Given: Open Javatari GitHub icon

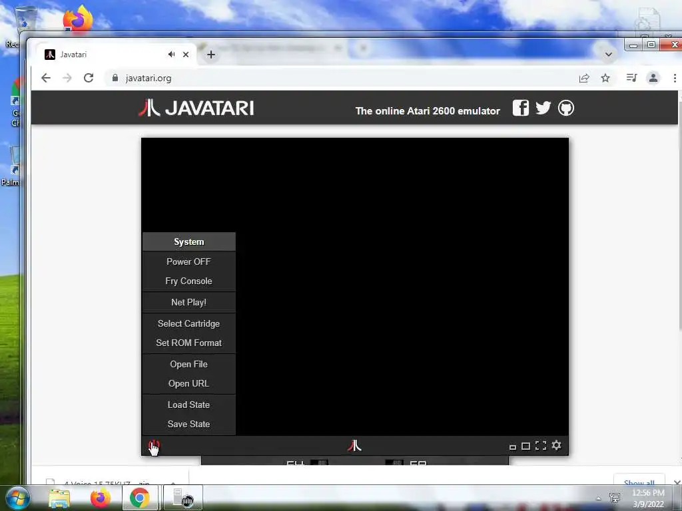Looking at the screenshot, I should click(566, 108).
